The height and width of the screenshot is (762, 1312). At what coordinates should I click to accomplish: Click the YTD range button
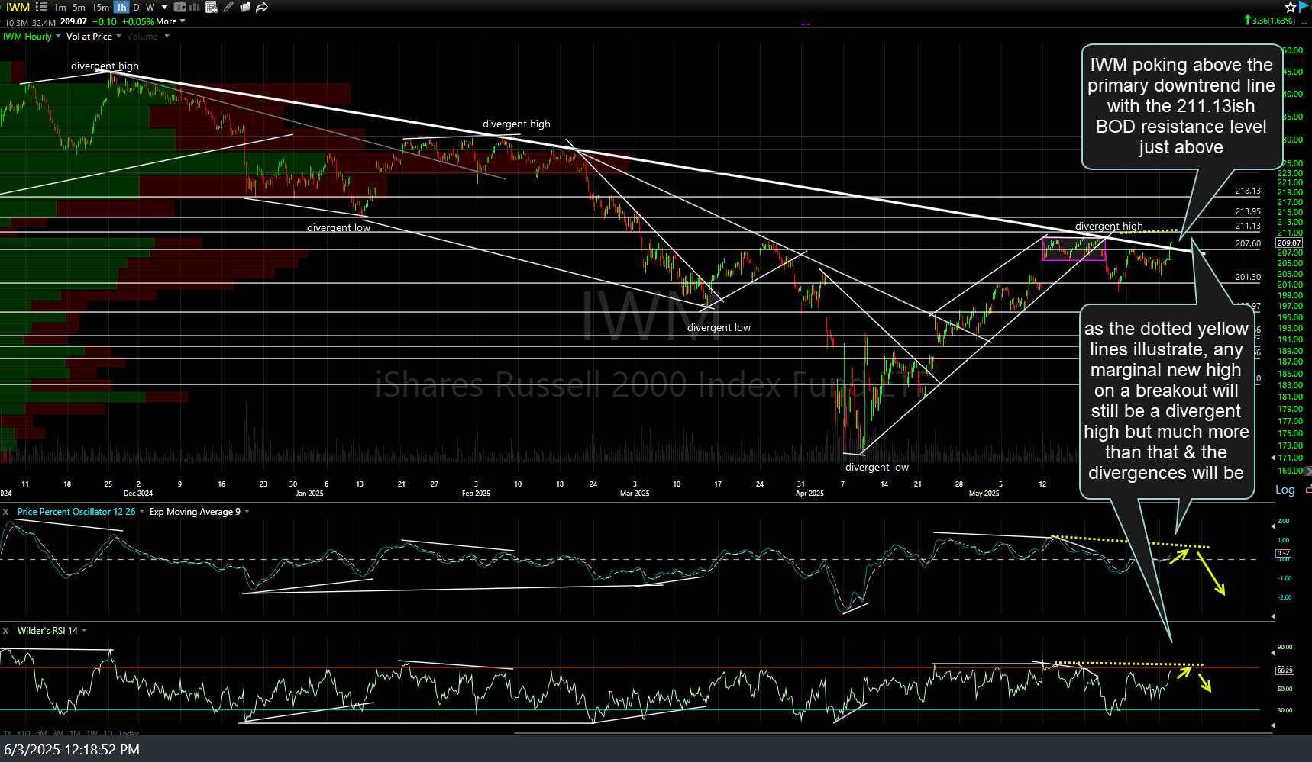[x=23, y=734]
